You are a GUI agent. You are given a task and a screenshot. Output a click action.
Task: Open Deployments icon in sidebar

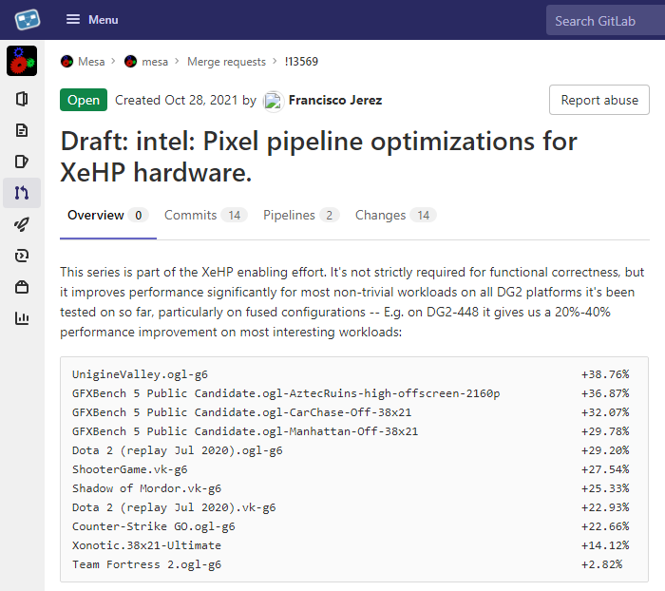(22, 256)
